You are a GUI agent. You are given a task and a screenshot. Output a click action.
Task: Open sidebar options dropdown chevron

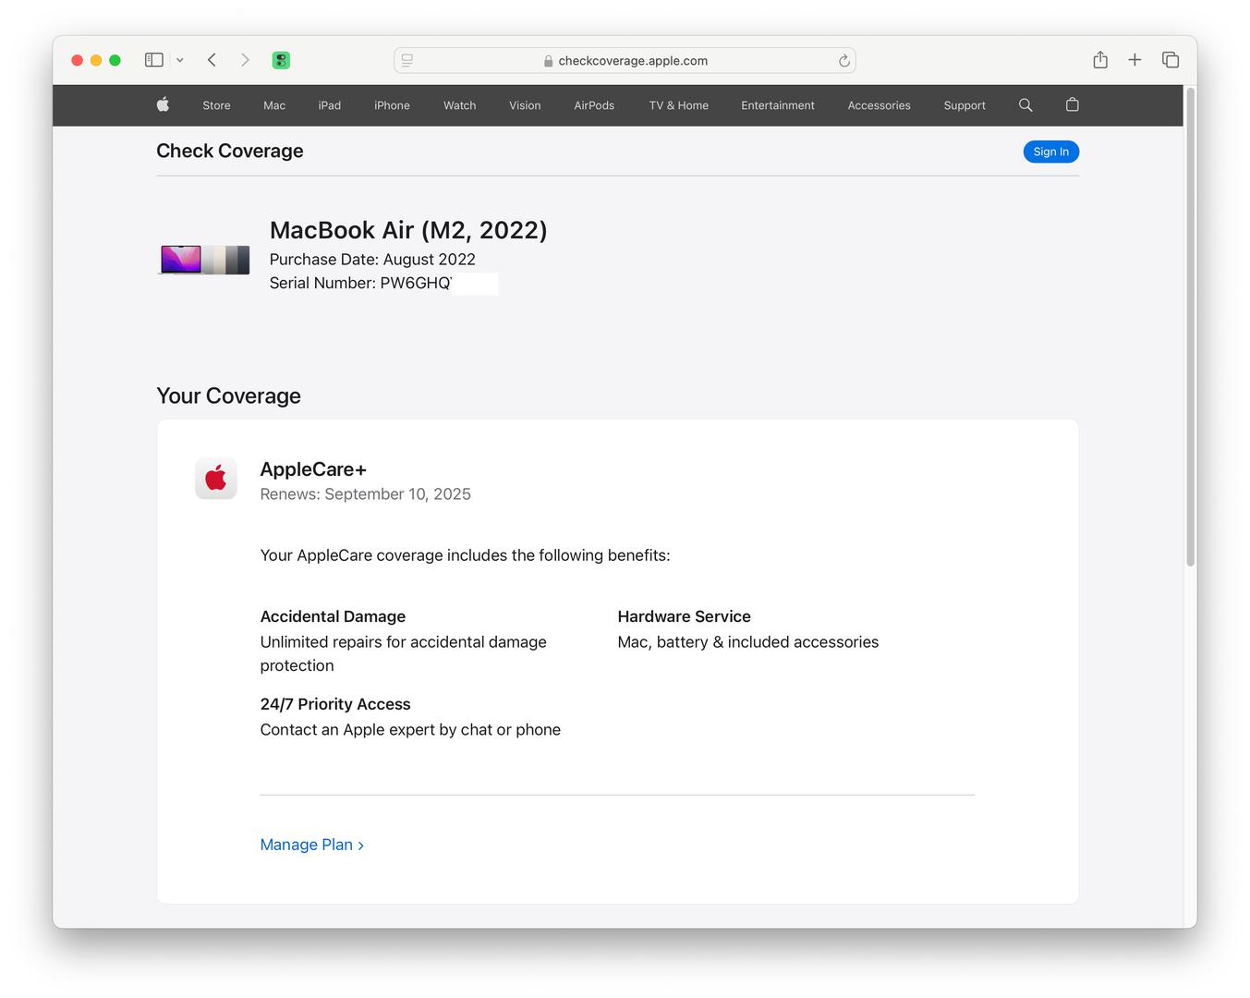(x=180, y=60)
